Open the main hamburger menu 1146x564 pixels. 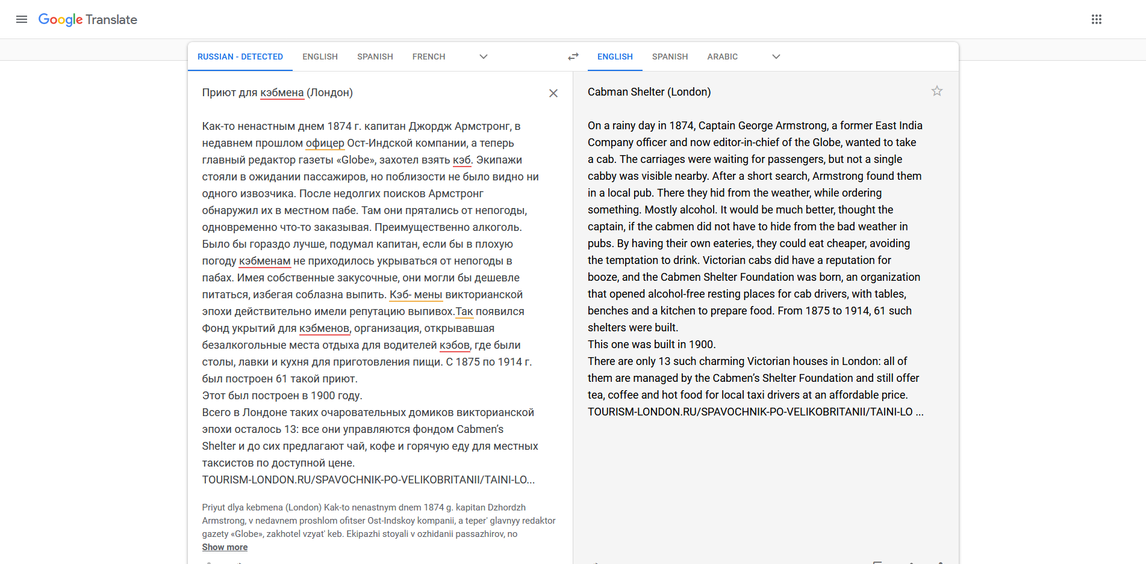[22, 19]
